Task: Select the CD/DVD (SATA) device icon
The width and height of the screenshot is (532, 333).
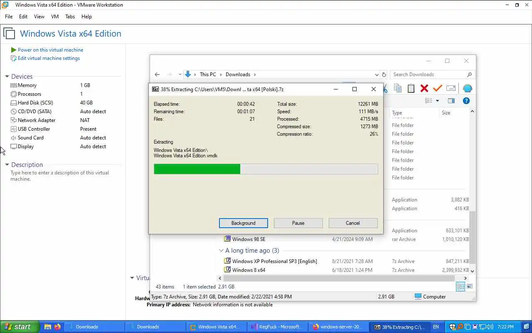Action: point(14,112)
